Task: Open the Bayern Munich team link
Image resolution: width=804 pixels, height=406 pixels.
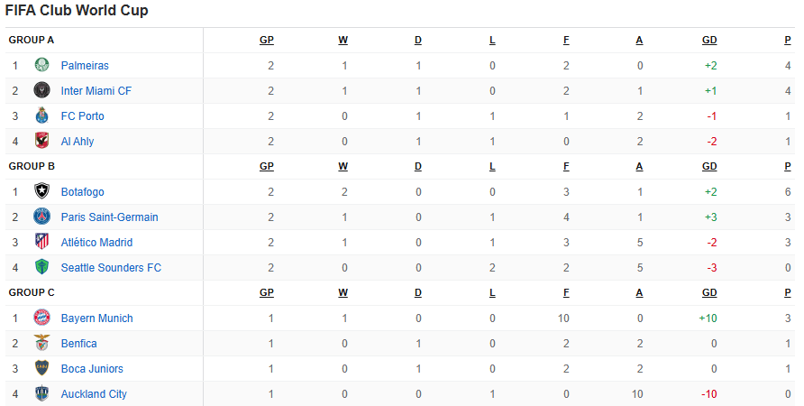Action: coord(97,318)
